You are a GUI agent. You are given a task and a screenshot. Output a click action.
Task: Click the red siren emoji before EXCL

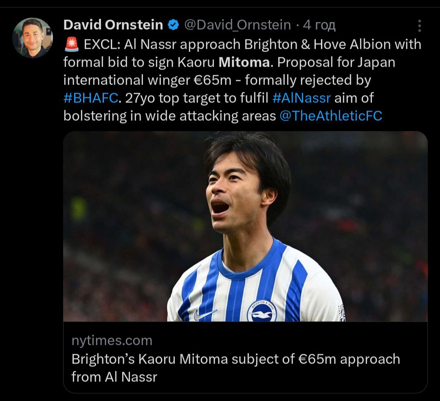(x=72, y=44)
